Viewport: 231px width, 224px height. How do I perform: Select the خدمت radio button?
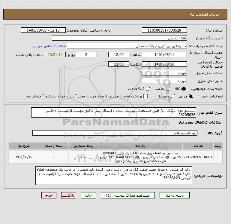click(168, 89)
